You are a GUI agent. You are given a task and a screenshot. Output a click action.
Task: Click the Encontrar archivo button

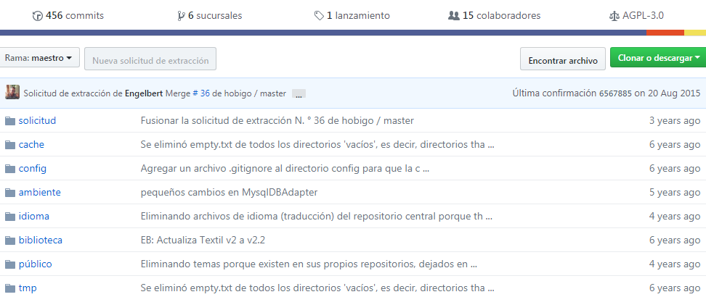tap(563, 59)
